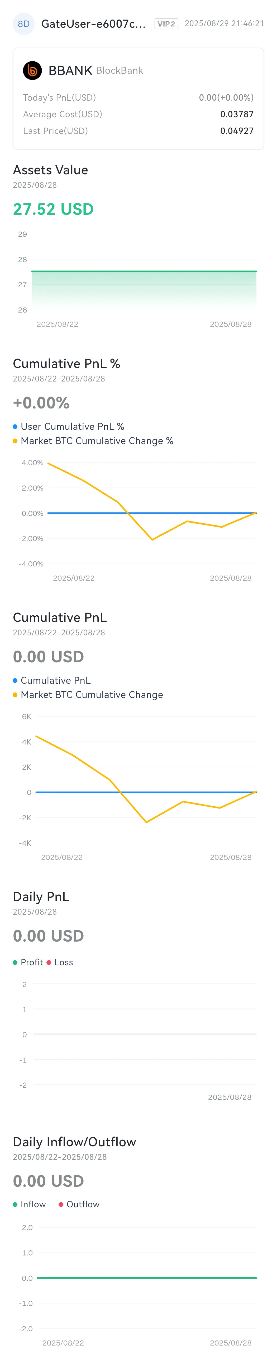The height and width of the screenshot is (1359, 277).
Task: Click the 8D user avatar badge
Action: [x=24, y=24]
